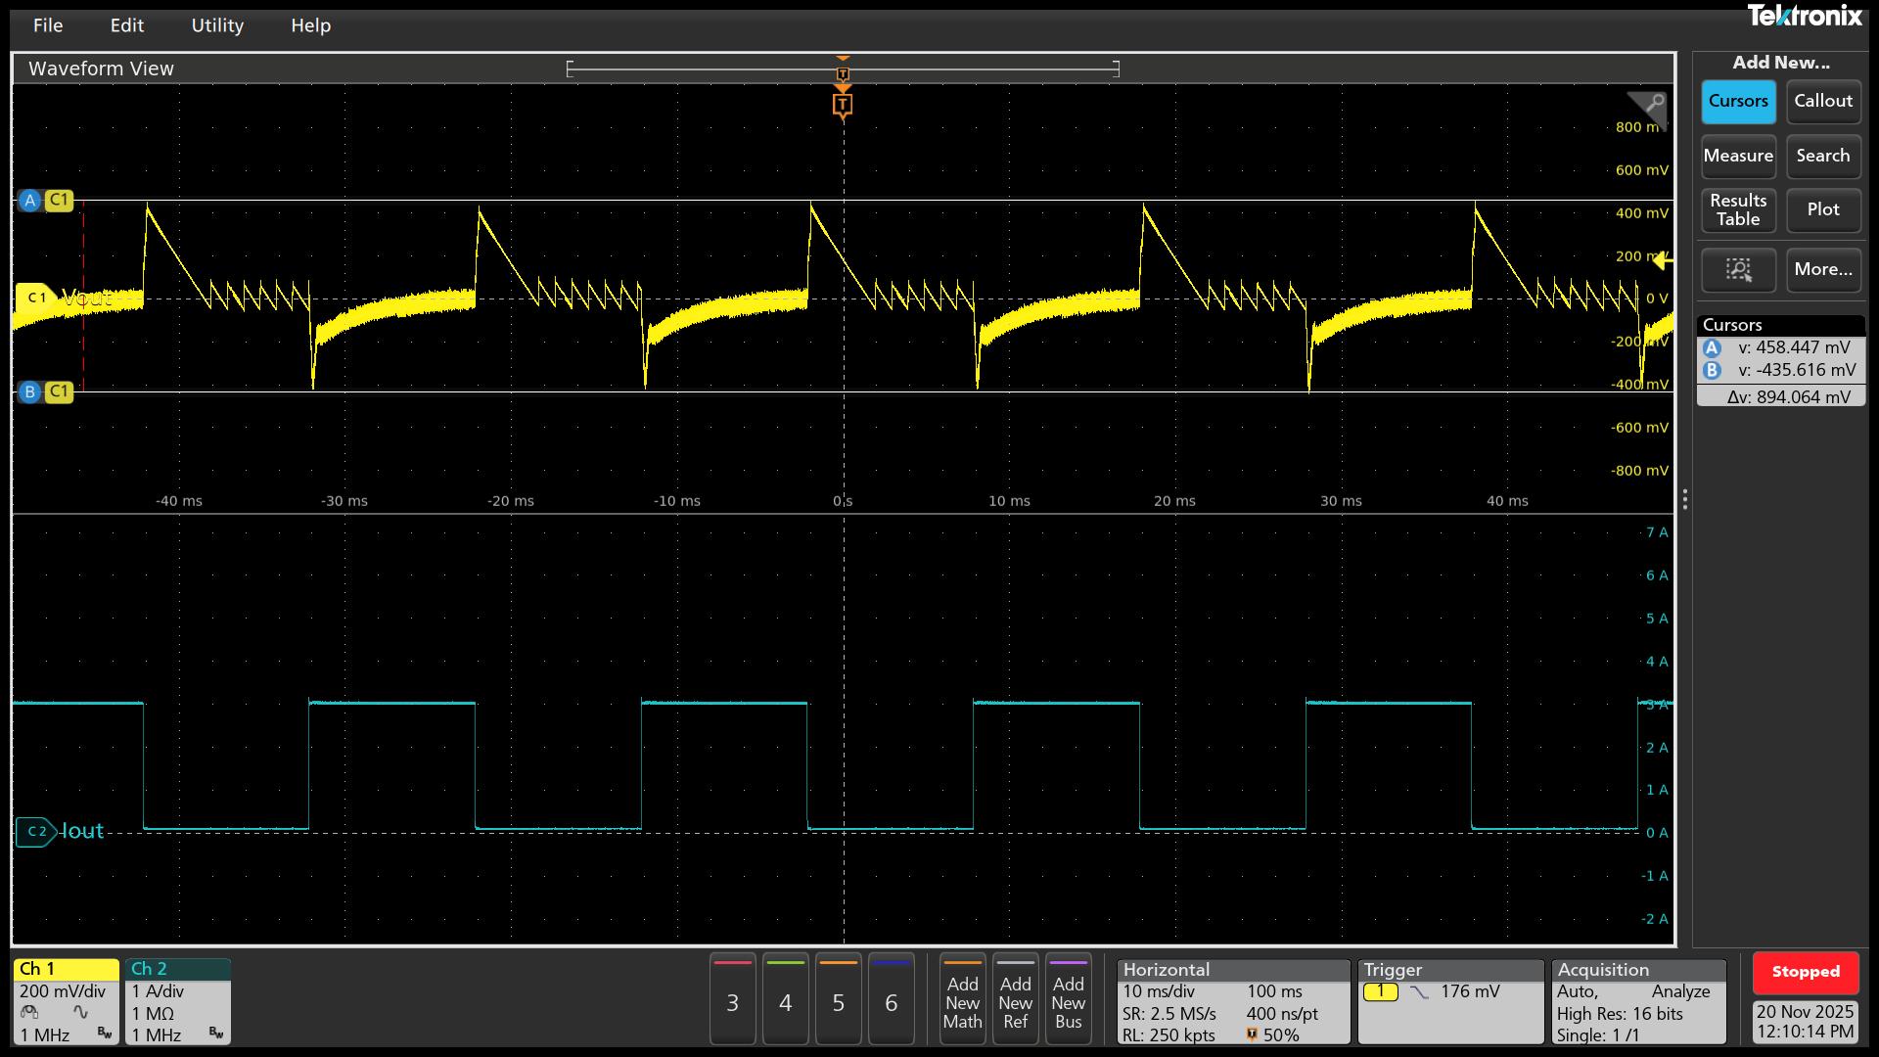Image resolution: width=1879 pixels, height=1057 pixels.
Task: Enable channel 3 from the channel buttons
Action: [732, 1000]
